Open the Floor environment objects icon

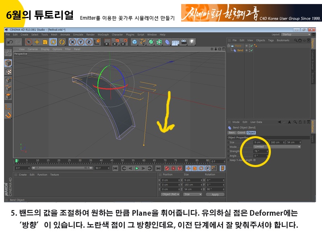(x=175, y=43)
